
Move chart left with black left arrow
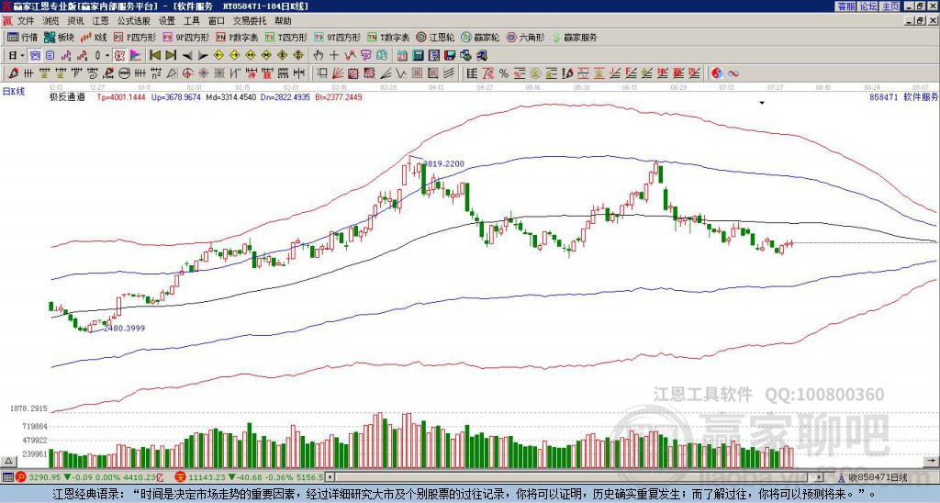[187, 56]
